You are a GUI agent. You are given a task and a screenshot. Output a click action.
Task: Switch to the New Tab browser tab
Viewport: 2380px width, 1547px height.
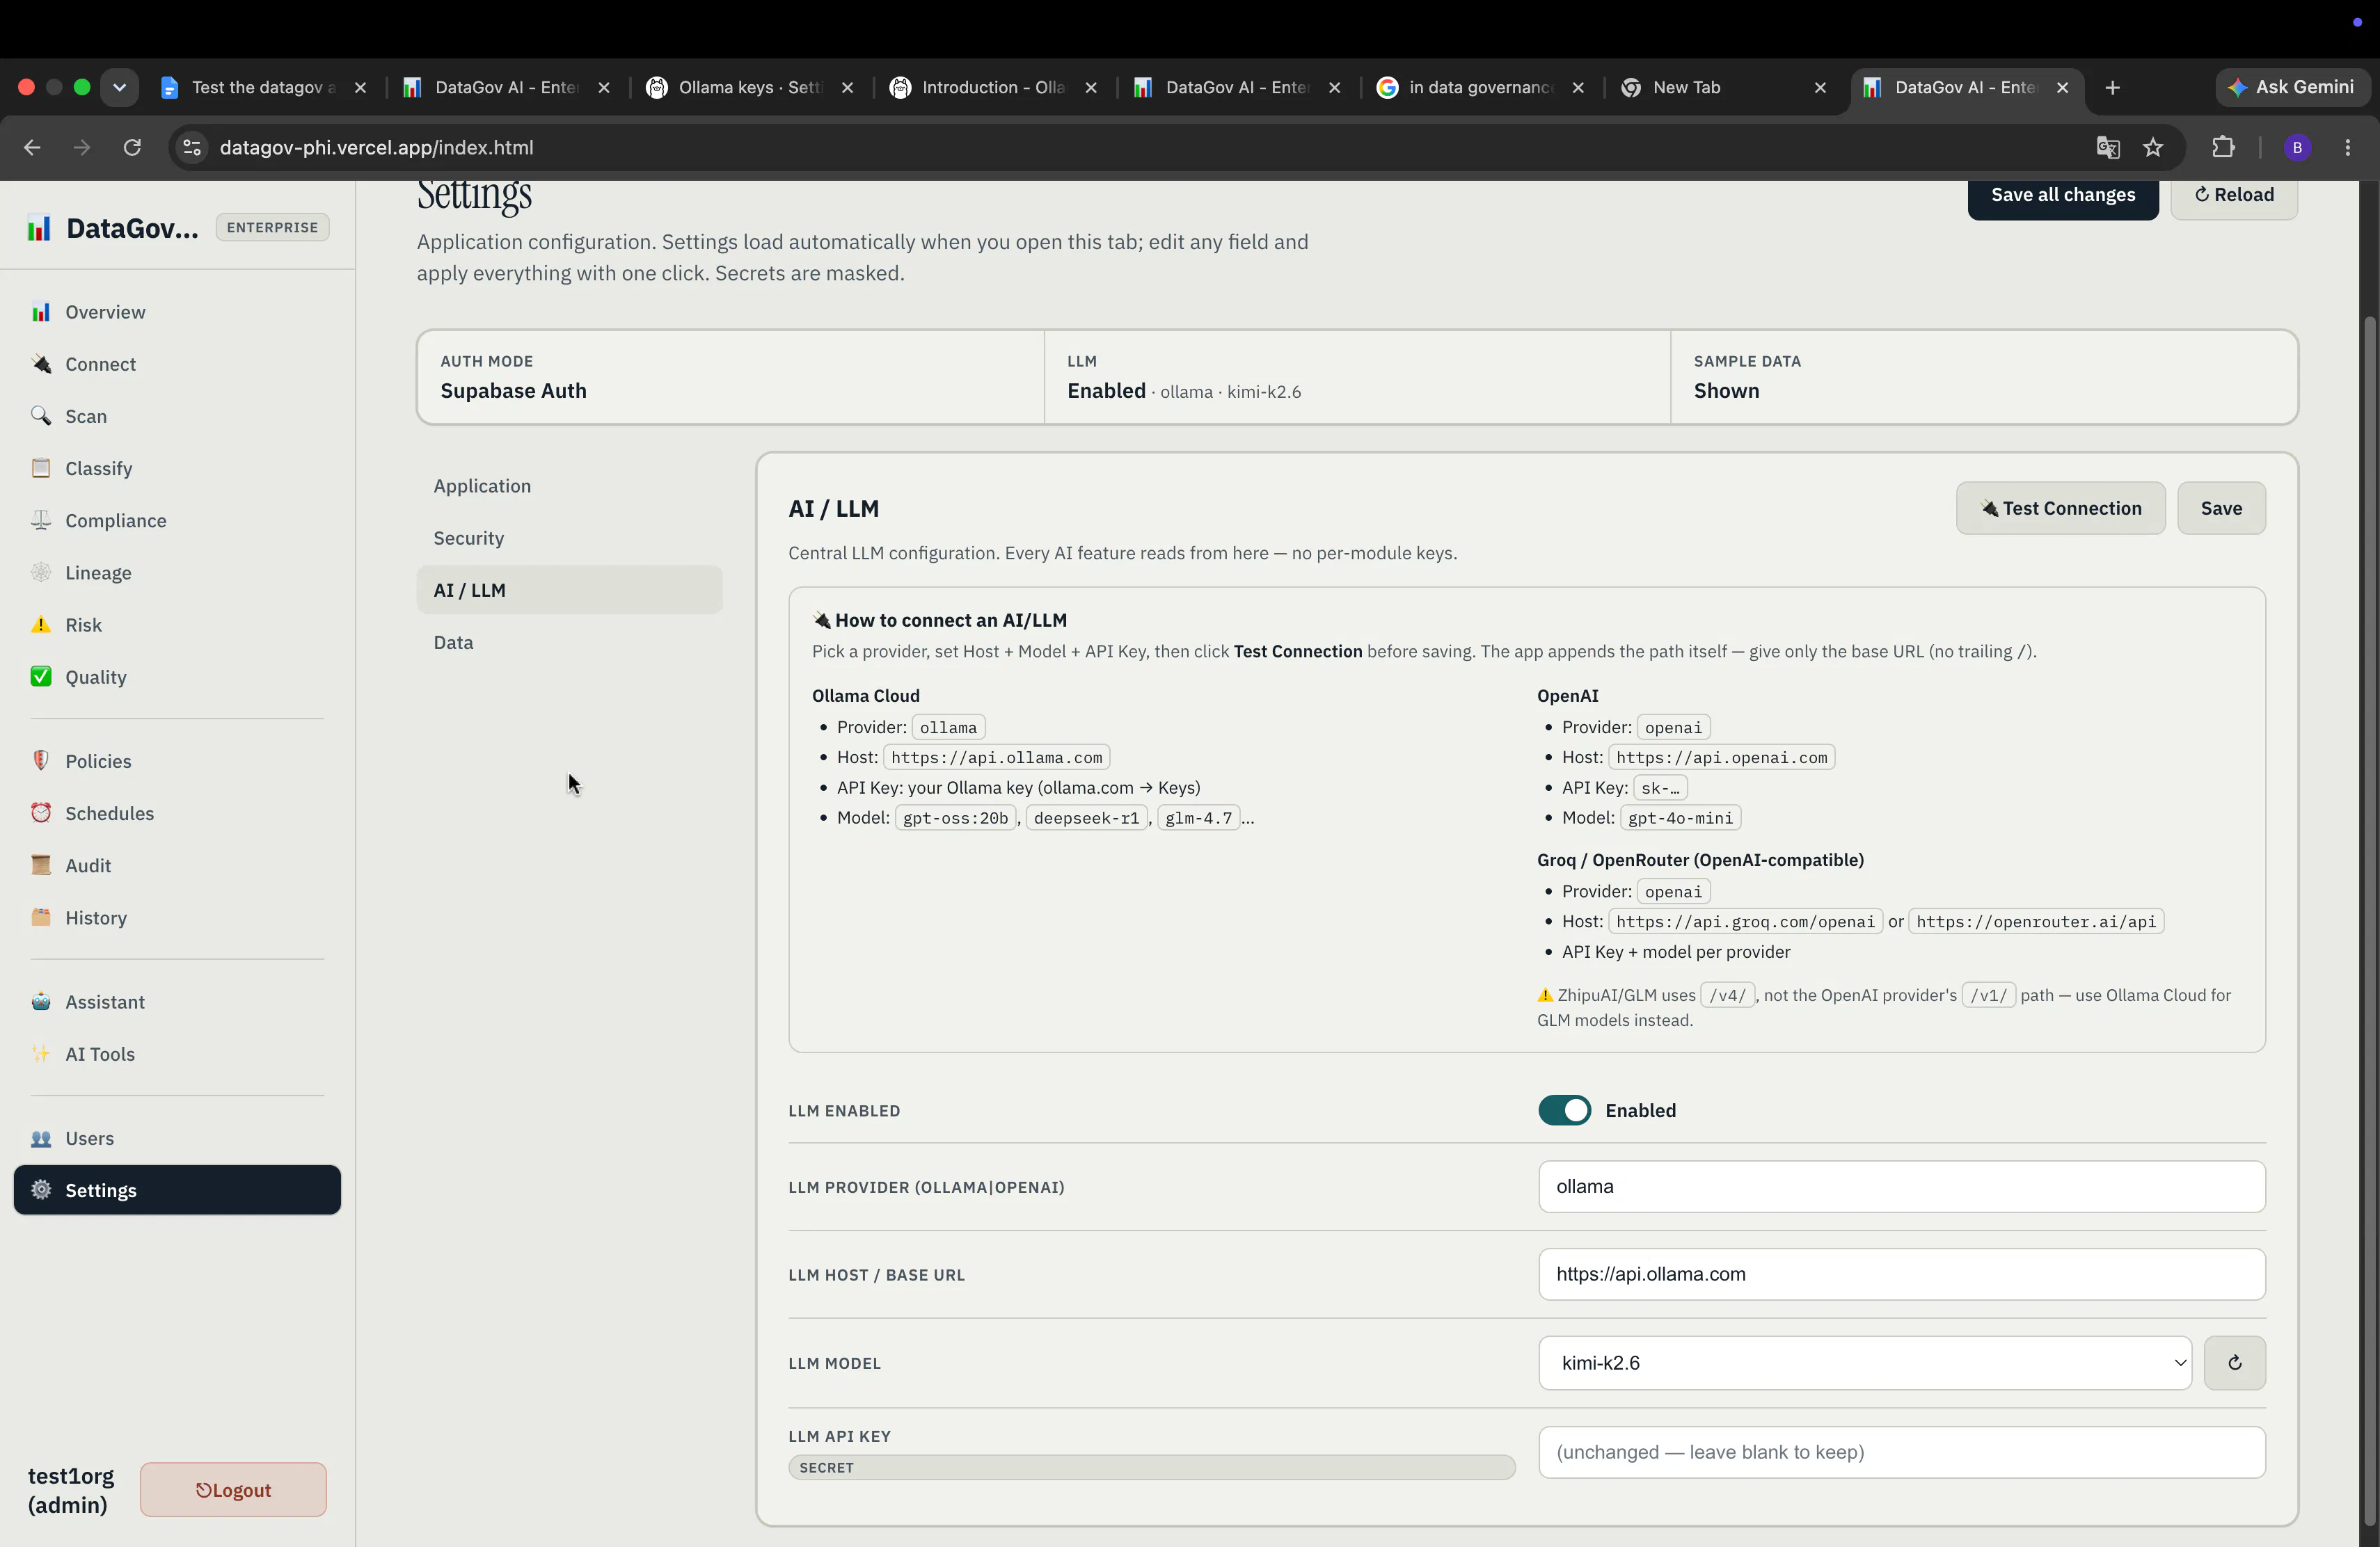pyautogui.click(x=1724, y=88)
